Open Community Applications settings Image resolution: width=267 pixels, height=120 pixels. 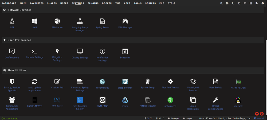12,104
